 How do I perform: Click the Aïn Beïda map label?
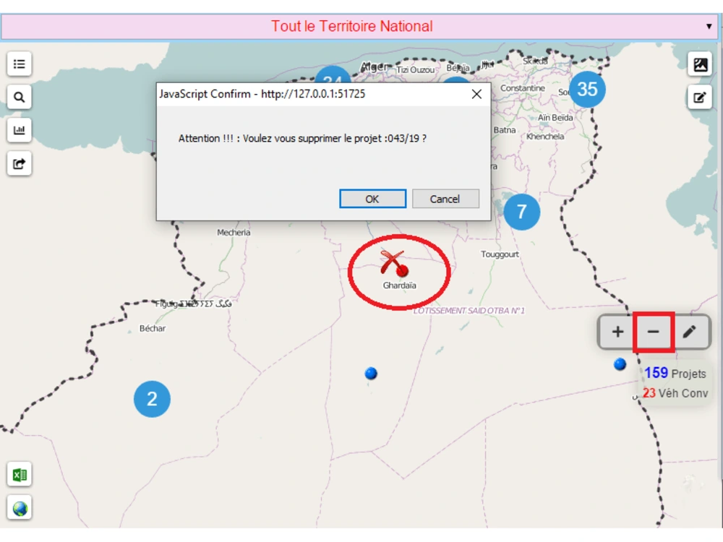click(x=555, y=118)
